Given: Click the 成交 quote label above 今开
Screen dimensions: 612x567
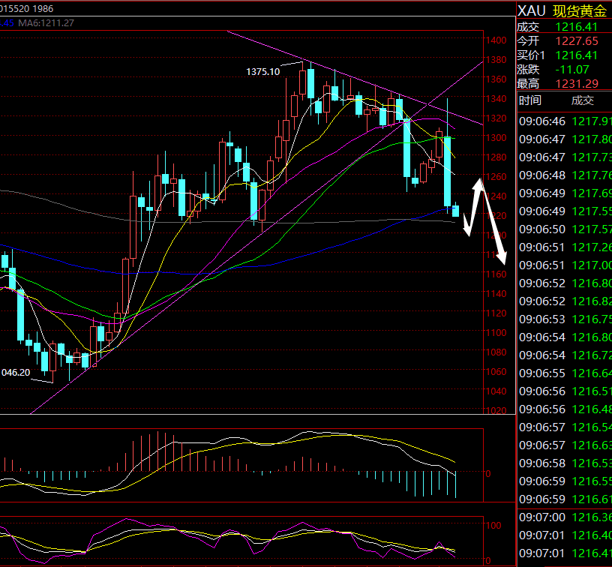Looking at the screenshot, I should point(528,27).
